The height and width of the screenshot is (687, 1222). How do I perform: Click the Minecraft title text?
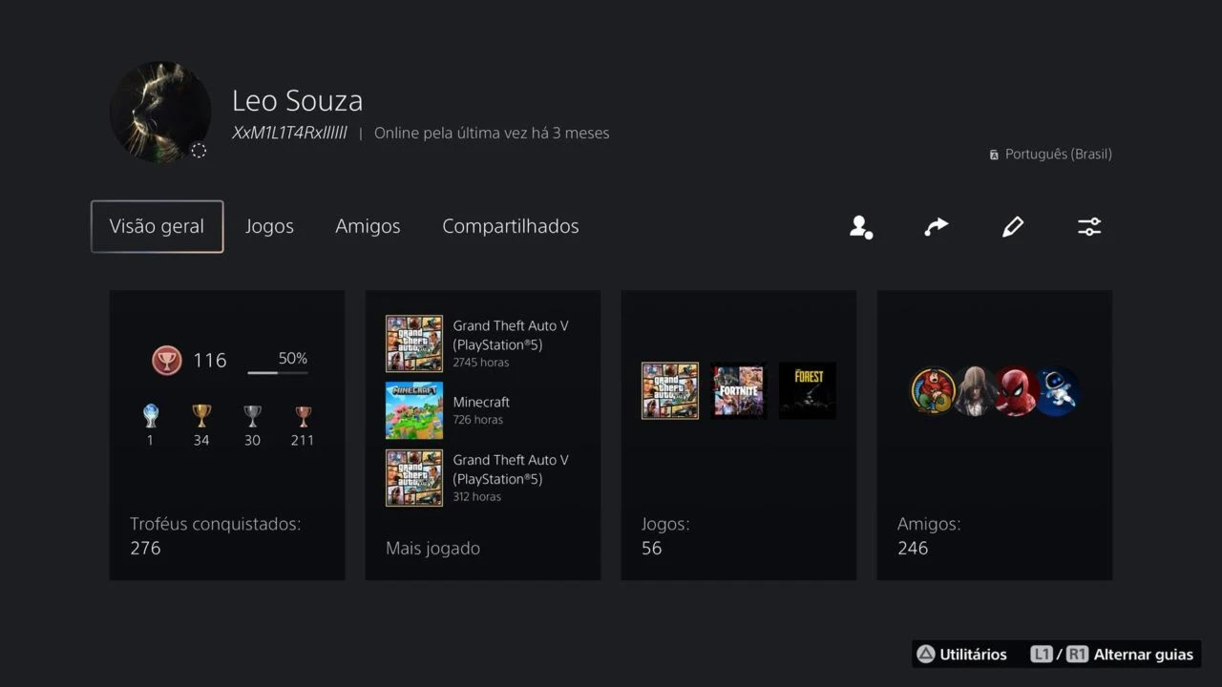pyautogui.click(x=481, y=402)
